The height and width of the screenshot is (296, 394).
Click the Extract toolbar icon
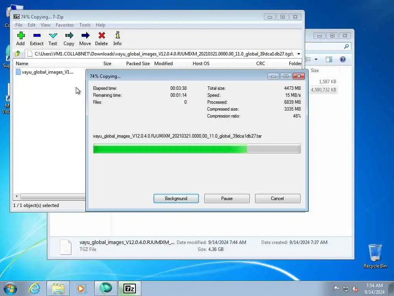[x=37, y=39]
